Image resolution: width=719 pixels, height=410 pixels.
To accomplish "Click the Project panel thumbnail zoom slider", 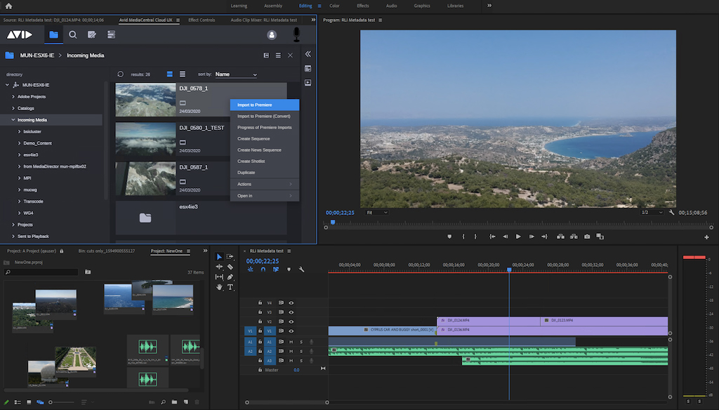I will coord(60,402).
